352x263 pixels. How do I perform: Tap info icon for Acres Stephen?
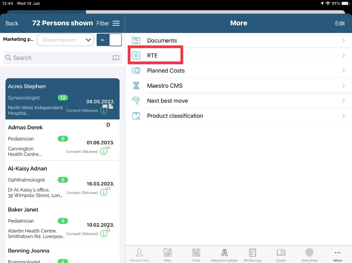tap(103, 111)
